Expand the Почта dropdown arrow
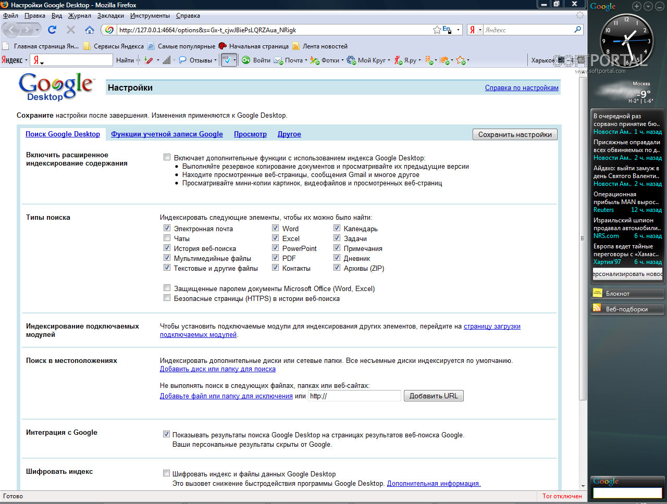Screen dimensions: 667x504 coord(306,60)
